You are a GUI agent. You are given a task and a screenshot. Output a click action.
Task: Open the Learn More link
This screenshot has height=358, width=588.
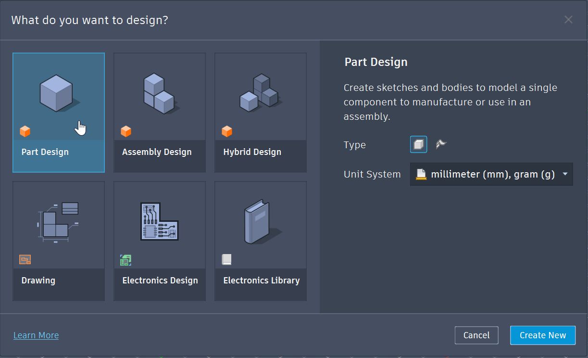36,335
